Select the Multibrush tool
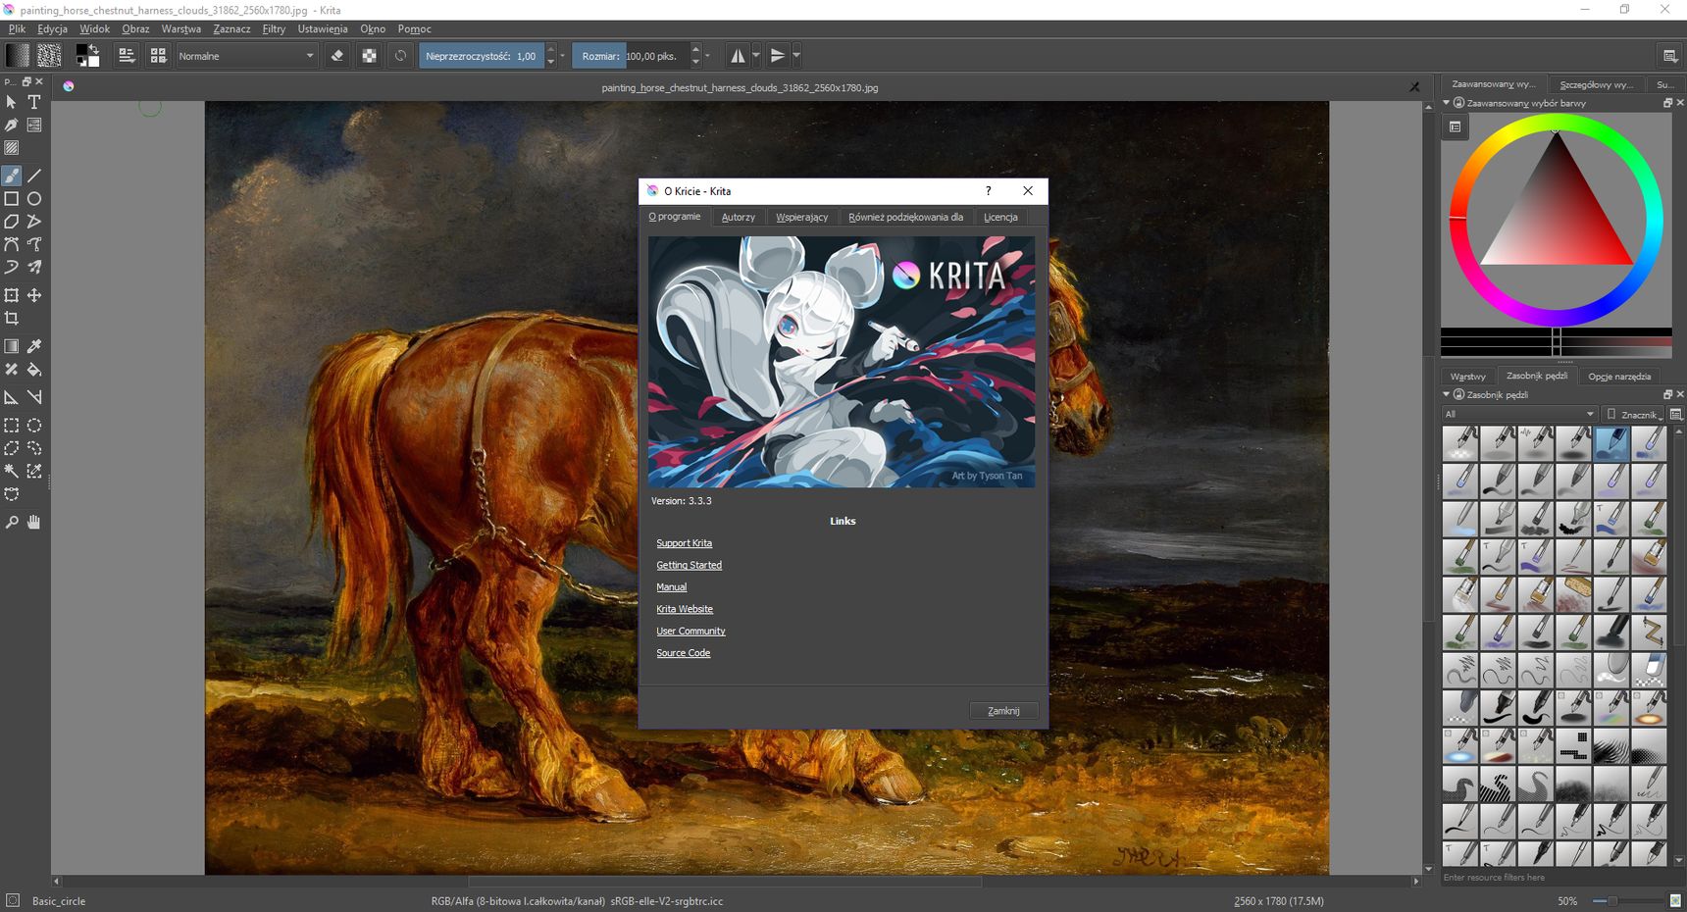 click(34, 267)
